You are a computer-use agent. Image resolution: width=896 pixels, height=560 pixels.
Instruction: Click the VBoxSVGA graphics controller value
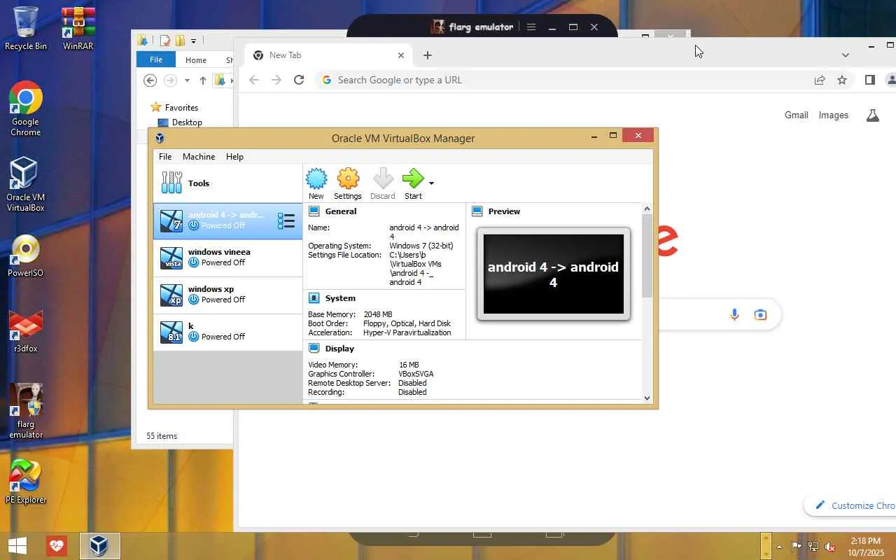tap(416, 374)
